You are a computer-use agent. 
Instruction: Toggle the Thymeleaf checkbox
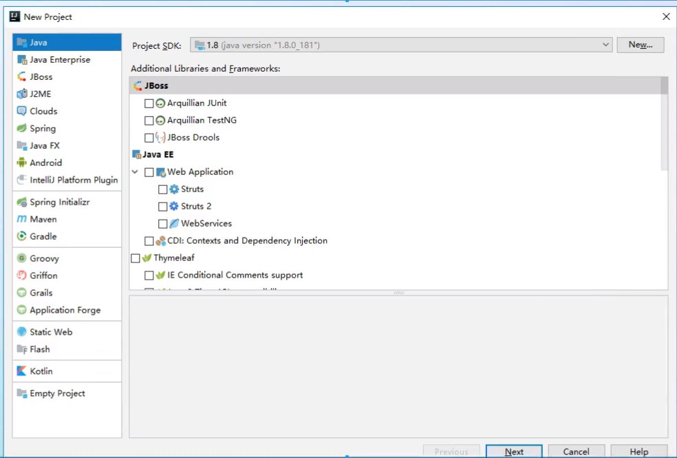135,258
